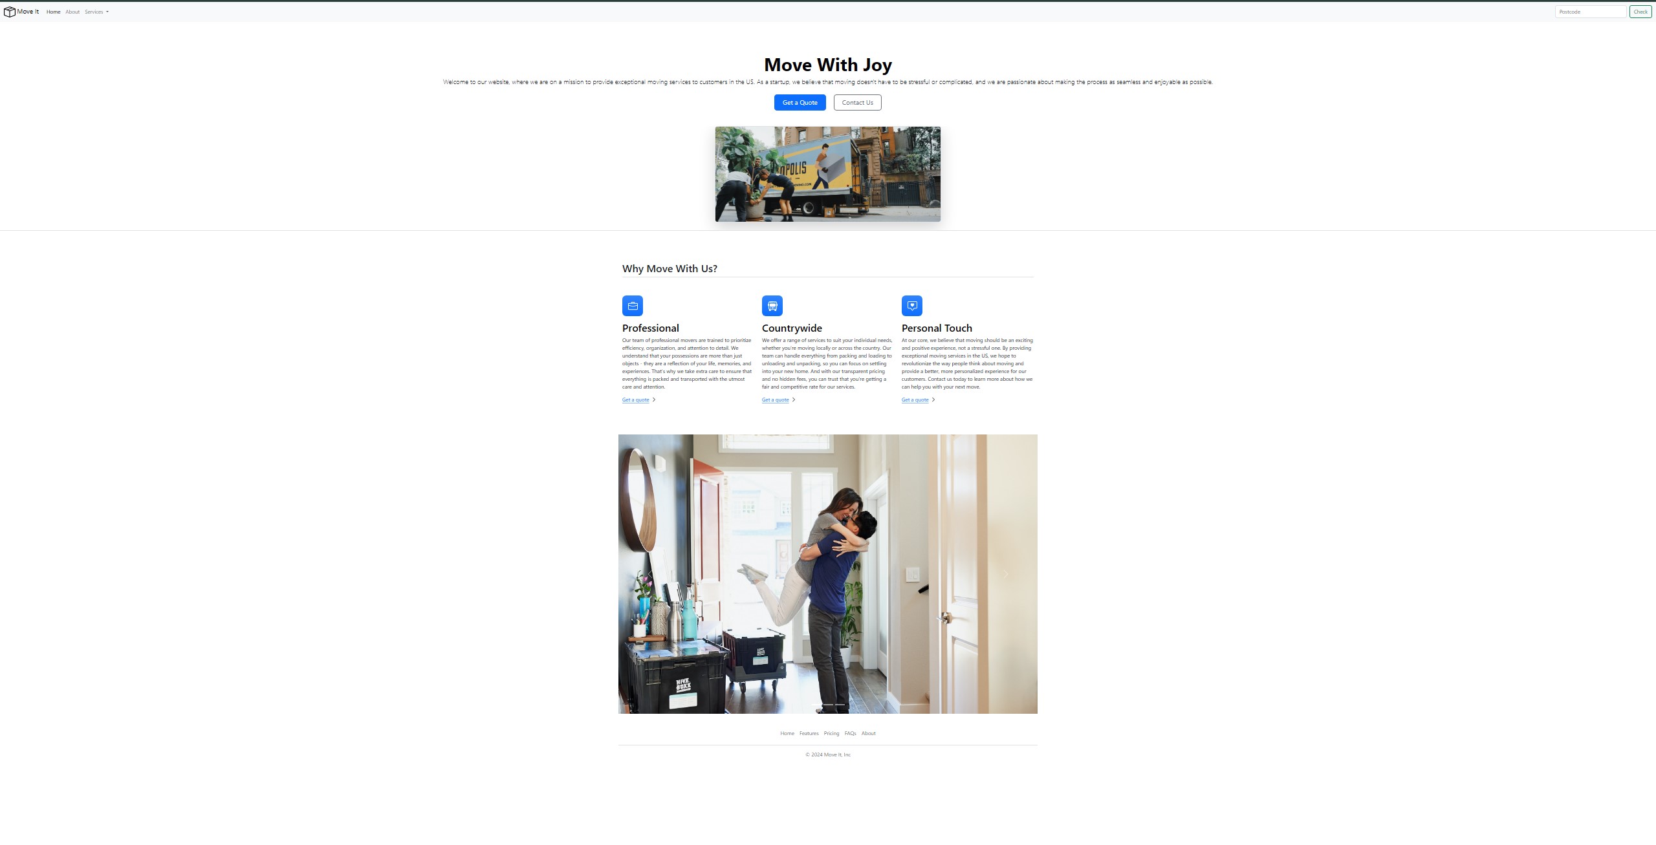The height and width of the screenshot is (845, 1656).
Task: Advance the carousel with the next arrow
Action: coord(1005,574)
